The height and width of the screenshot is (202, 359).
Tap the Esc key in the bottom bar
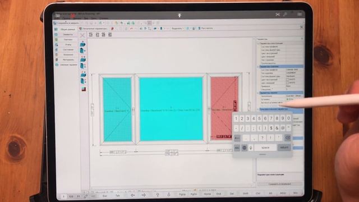point(105,196)
